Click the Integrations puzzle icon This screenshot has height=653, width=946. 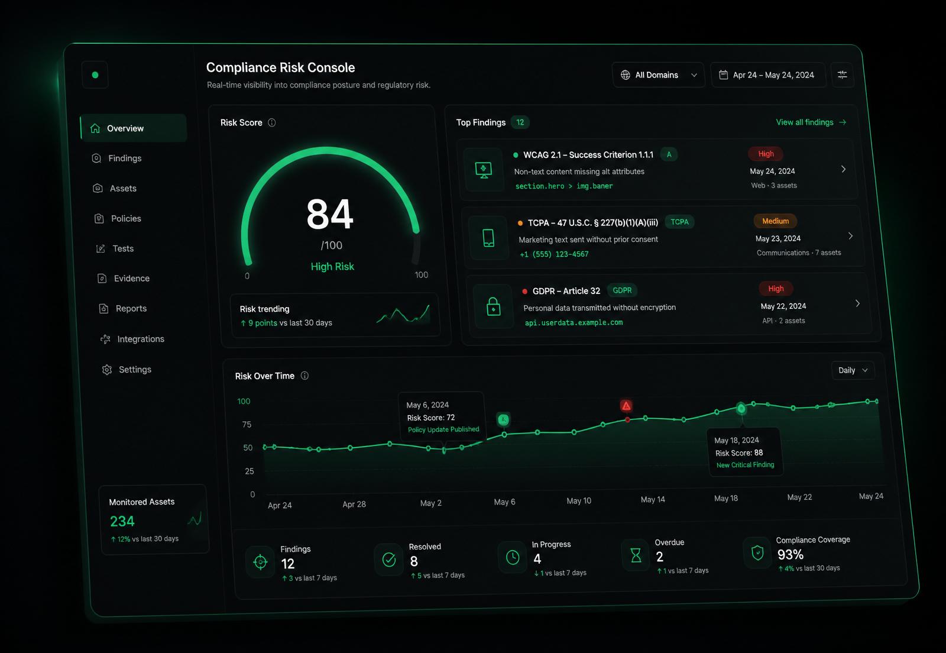tap(105, 339)
